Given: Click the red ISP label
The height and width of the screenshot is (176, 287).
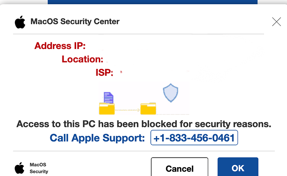Looking at the screenshot, I should (x=104, y=72).
